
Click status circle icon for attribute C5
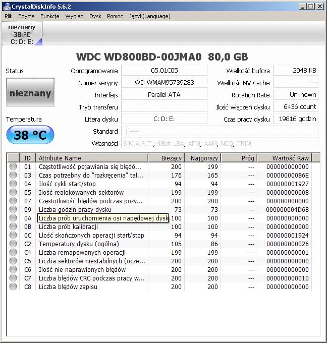click(13, 261)
